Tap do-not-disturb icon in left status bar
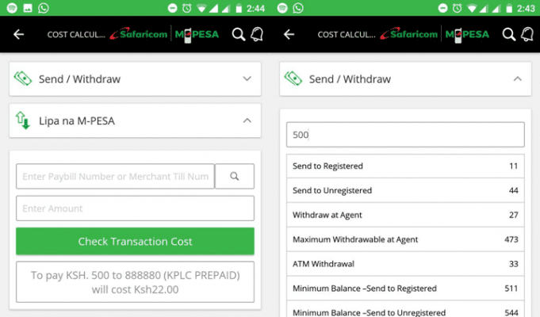Screen dimensions: 540x317 point(172,8)
